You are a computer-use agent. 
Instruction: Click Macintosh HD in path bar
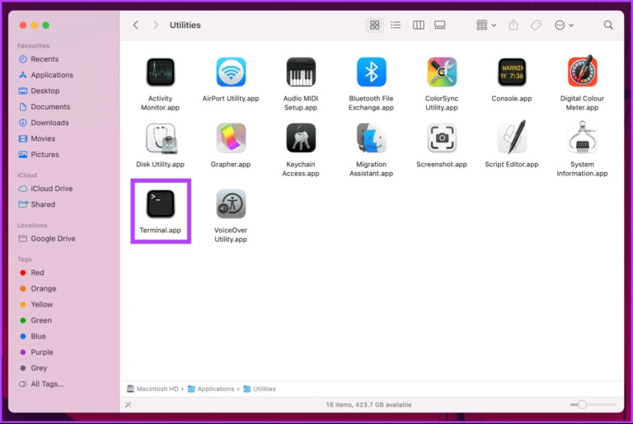(152, 389)
